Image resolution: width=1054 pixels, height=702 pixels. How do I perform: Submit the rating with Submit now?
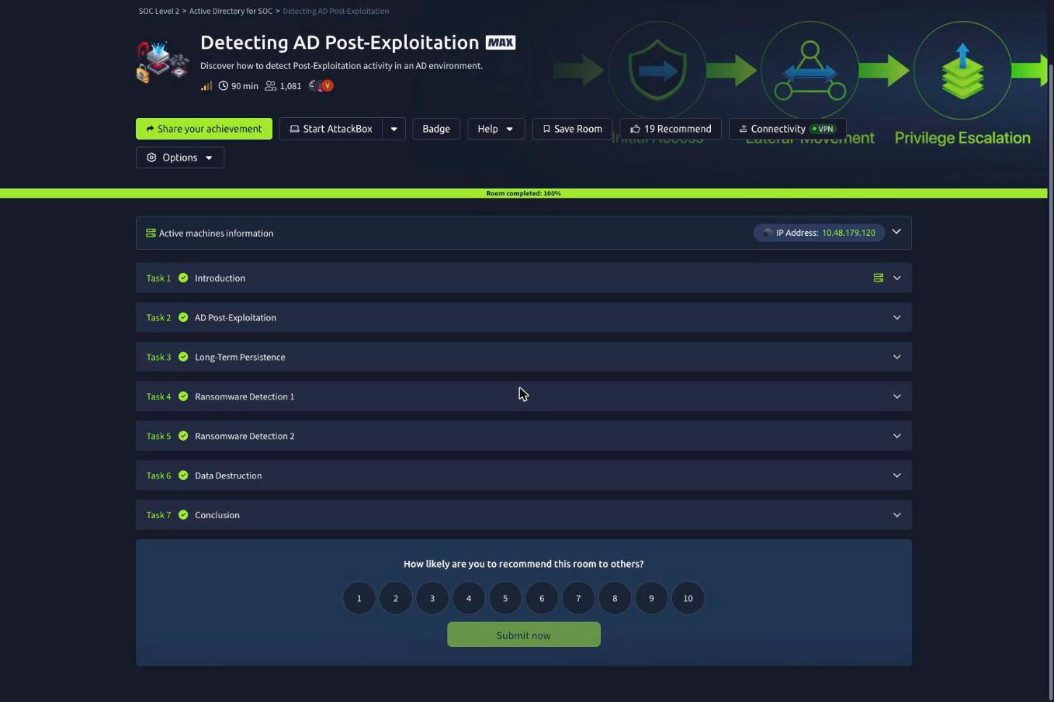tap(524, 635)
